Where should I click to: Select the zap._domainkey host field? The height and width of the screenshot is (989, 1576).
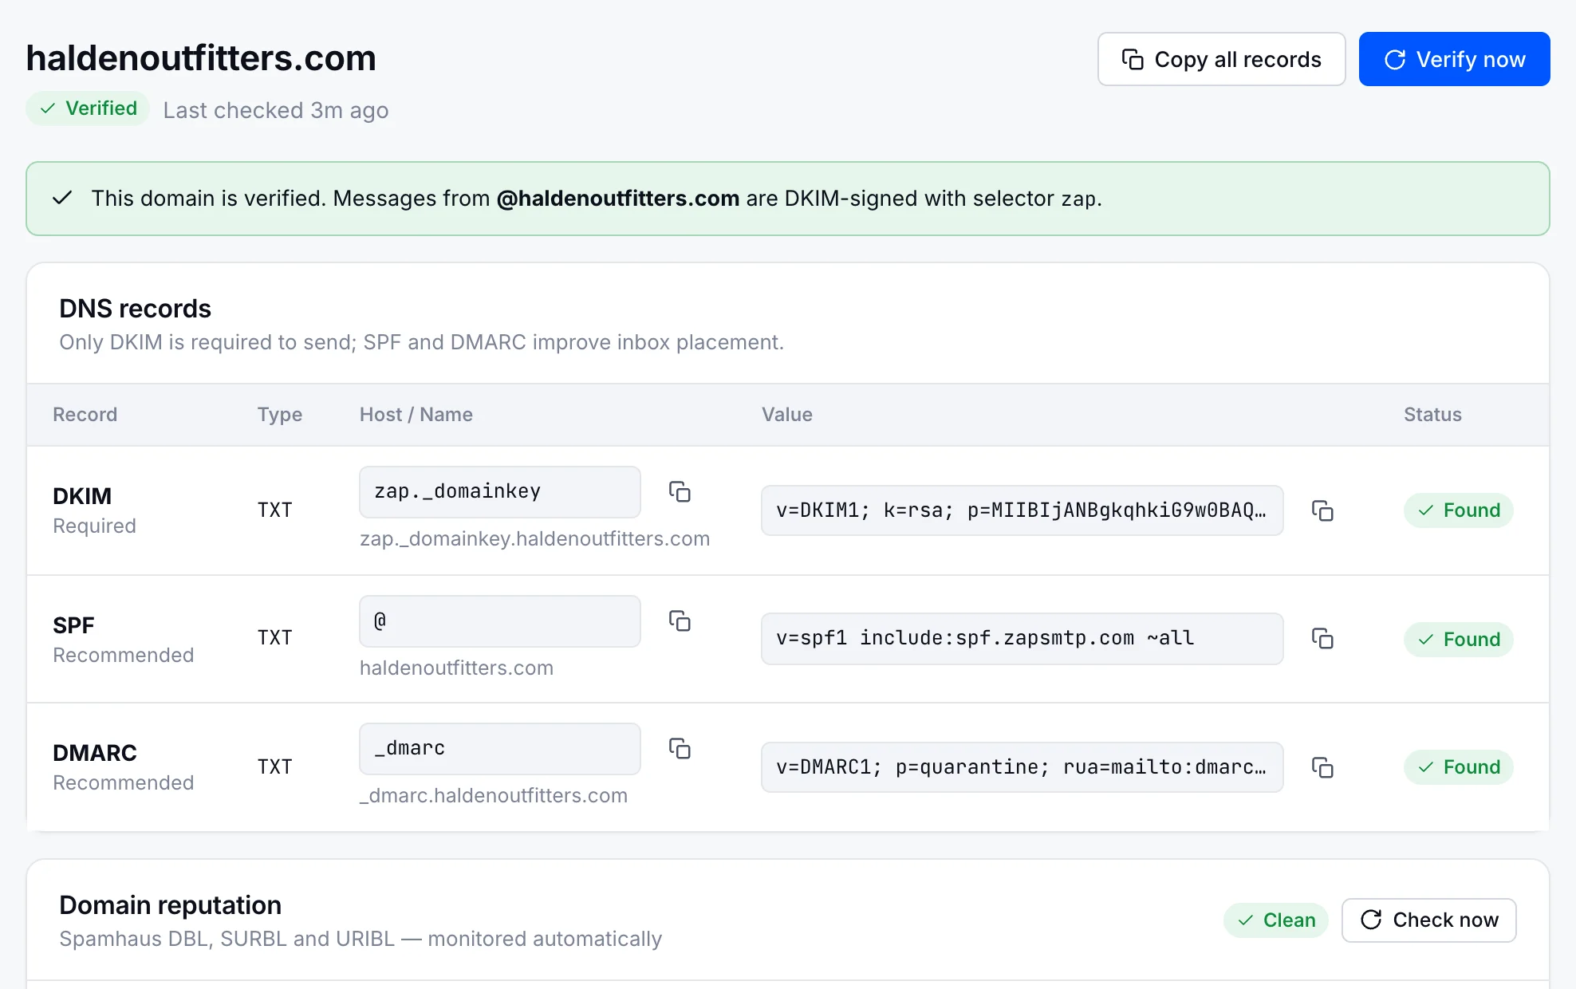(500, 491)
